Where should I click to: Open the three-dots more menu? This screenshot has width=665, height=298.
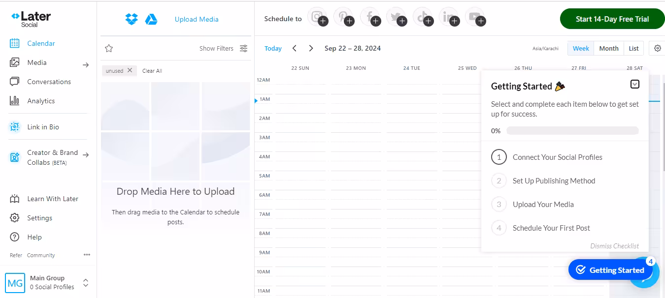coord(87,255)
